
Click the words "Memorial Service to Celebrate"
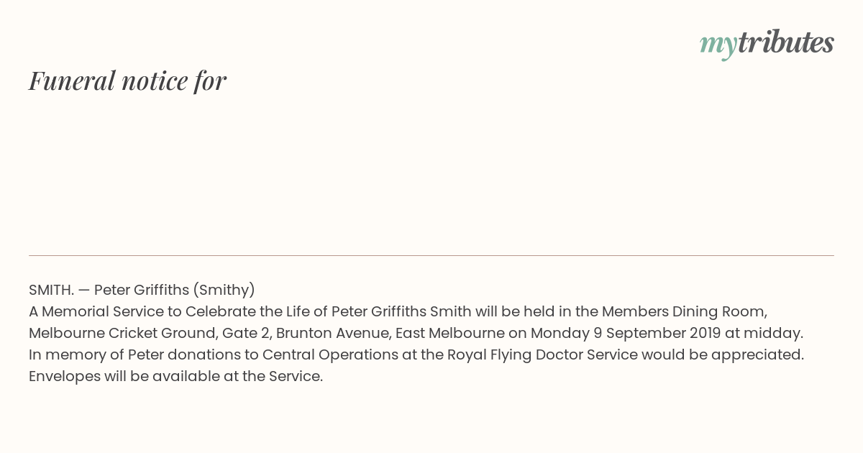click(148, 311)
